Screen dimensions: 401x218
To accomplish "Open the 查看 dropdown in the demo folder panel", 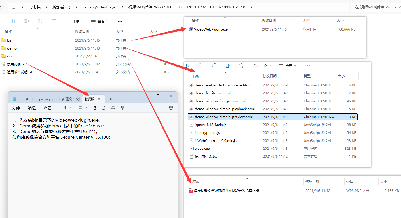I will click(x=288, y=66).
